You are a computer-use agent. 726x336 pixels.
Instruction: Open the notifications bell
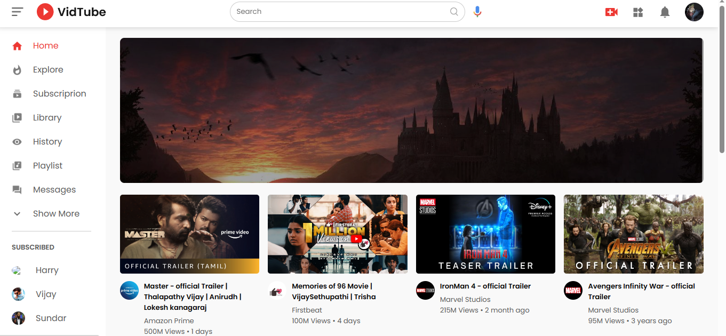point(665,12)
